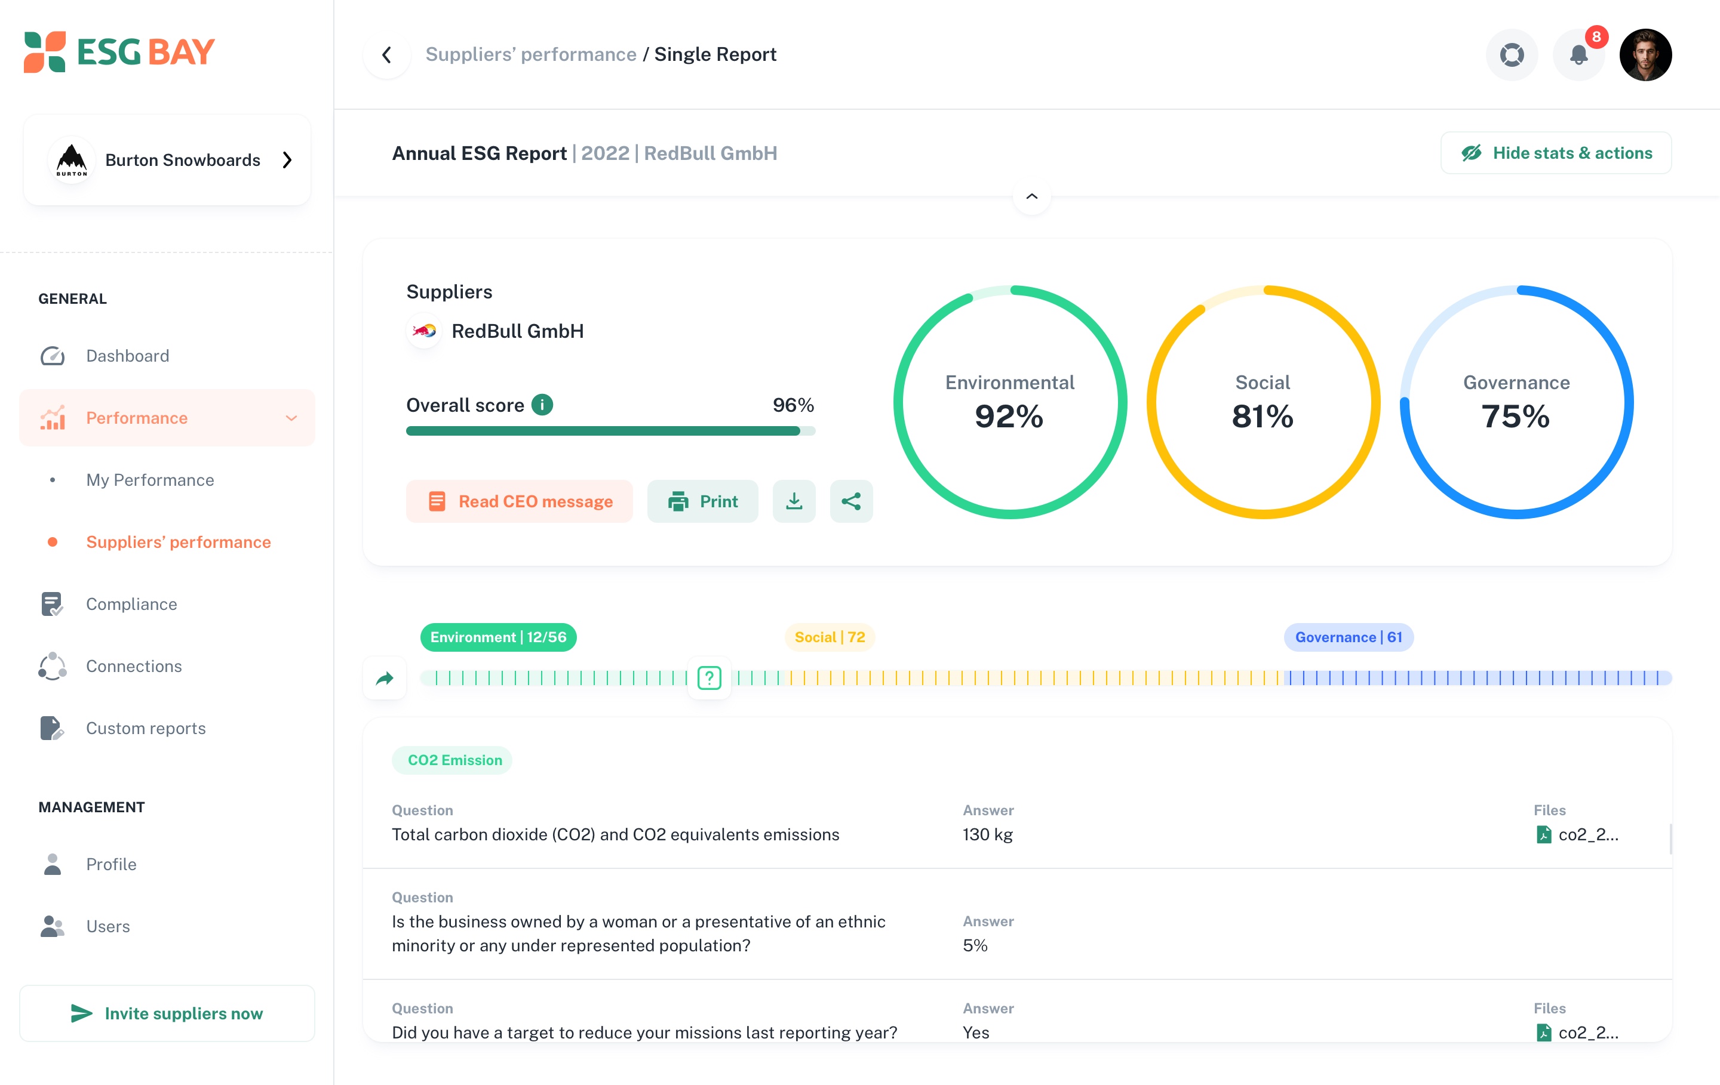Viewport: 1720px width, 1085px height.
Task: Click the RedBull GmbH logo icon
Action: (424, 331)
